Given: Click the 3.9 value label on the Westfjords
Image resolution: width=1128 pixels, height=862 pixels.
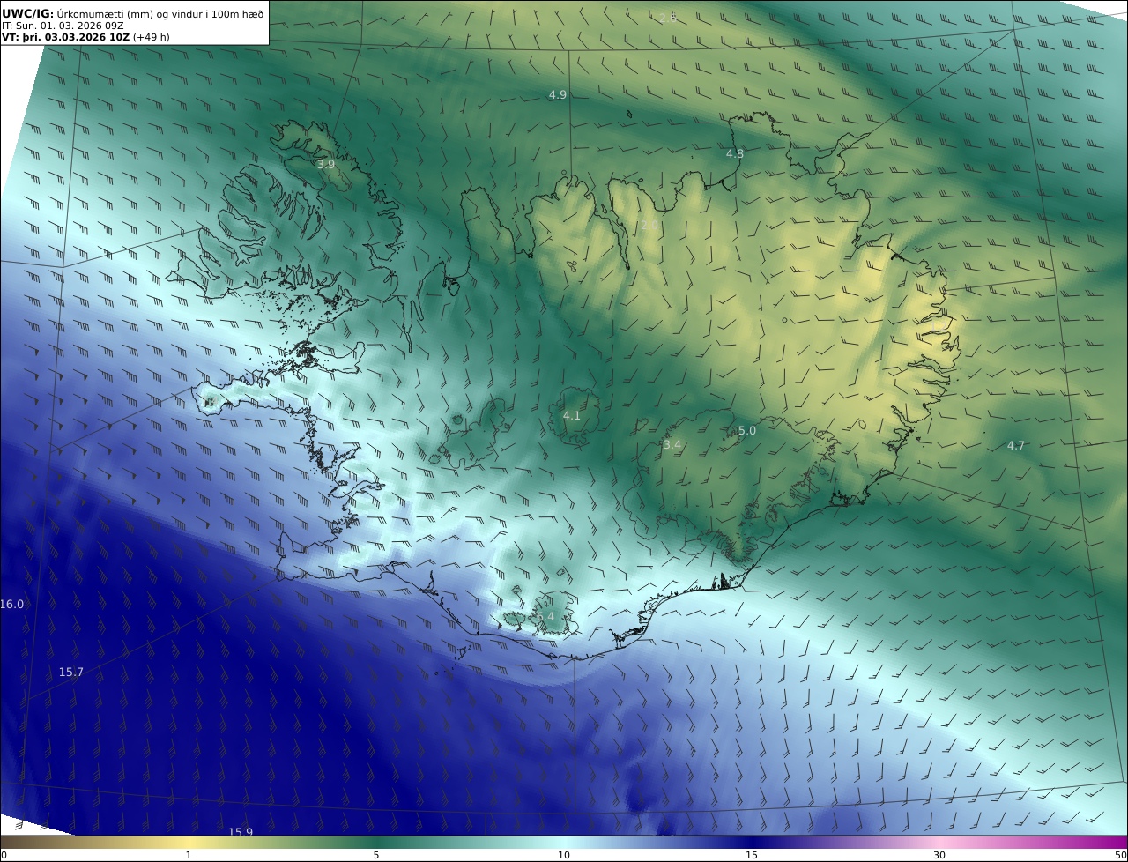Looking at the screenshot, I should pos(326,165).
